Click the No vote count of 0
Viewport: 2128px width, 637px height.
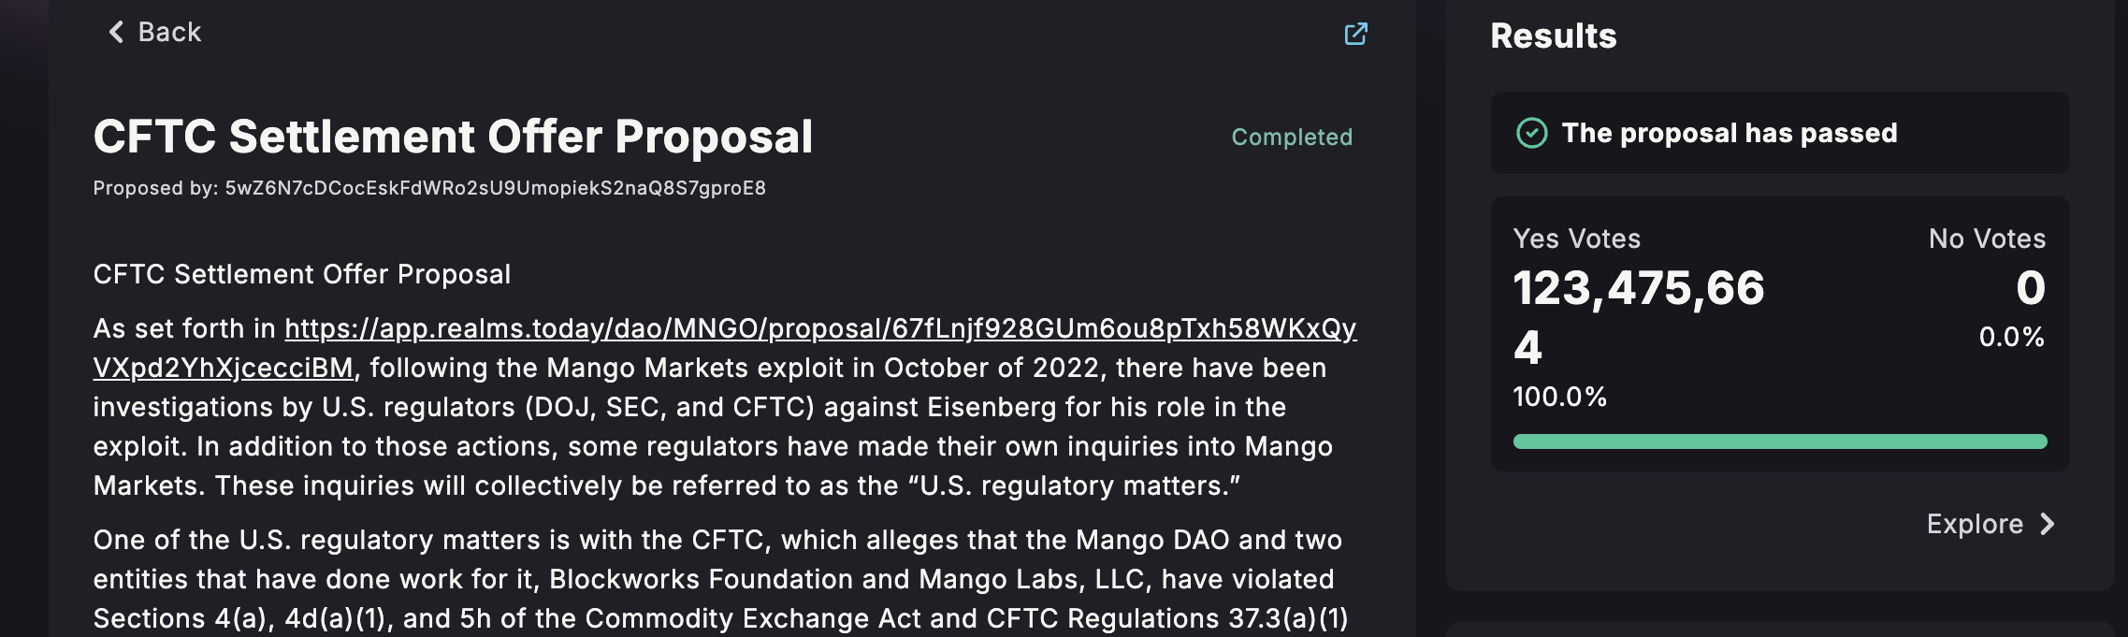tap(2030, 288)
